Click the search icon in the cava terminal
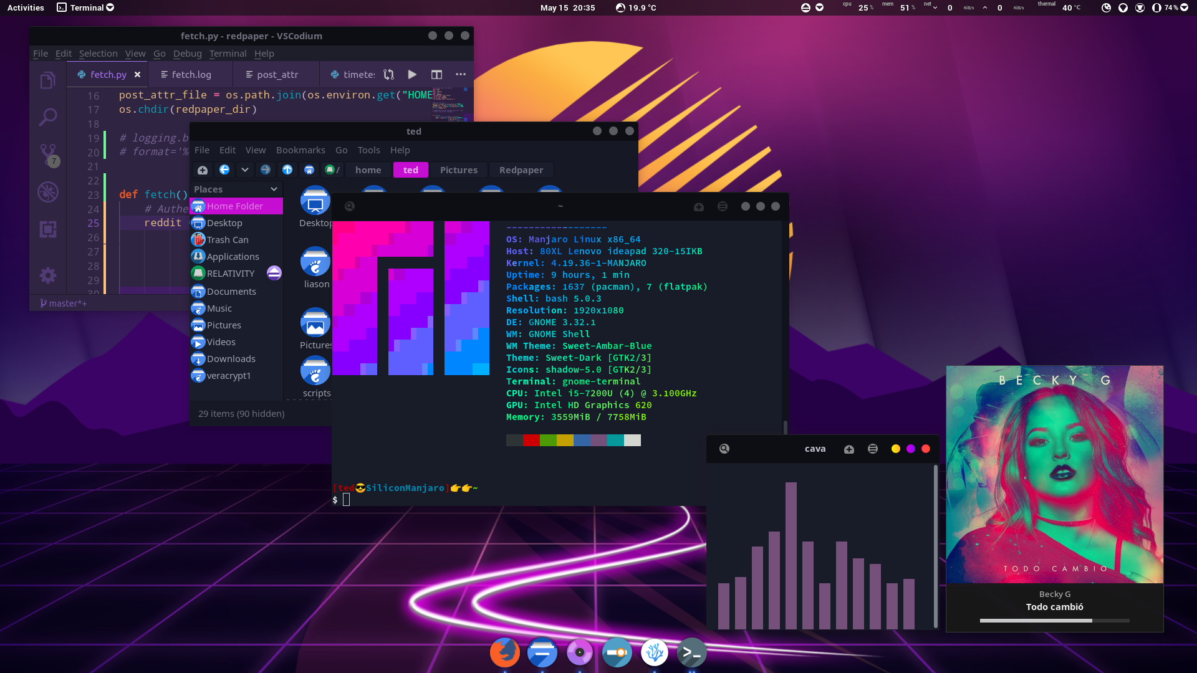Viewport: 1197px width, 673px height. coord(724,449)
